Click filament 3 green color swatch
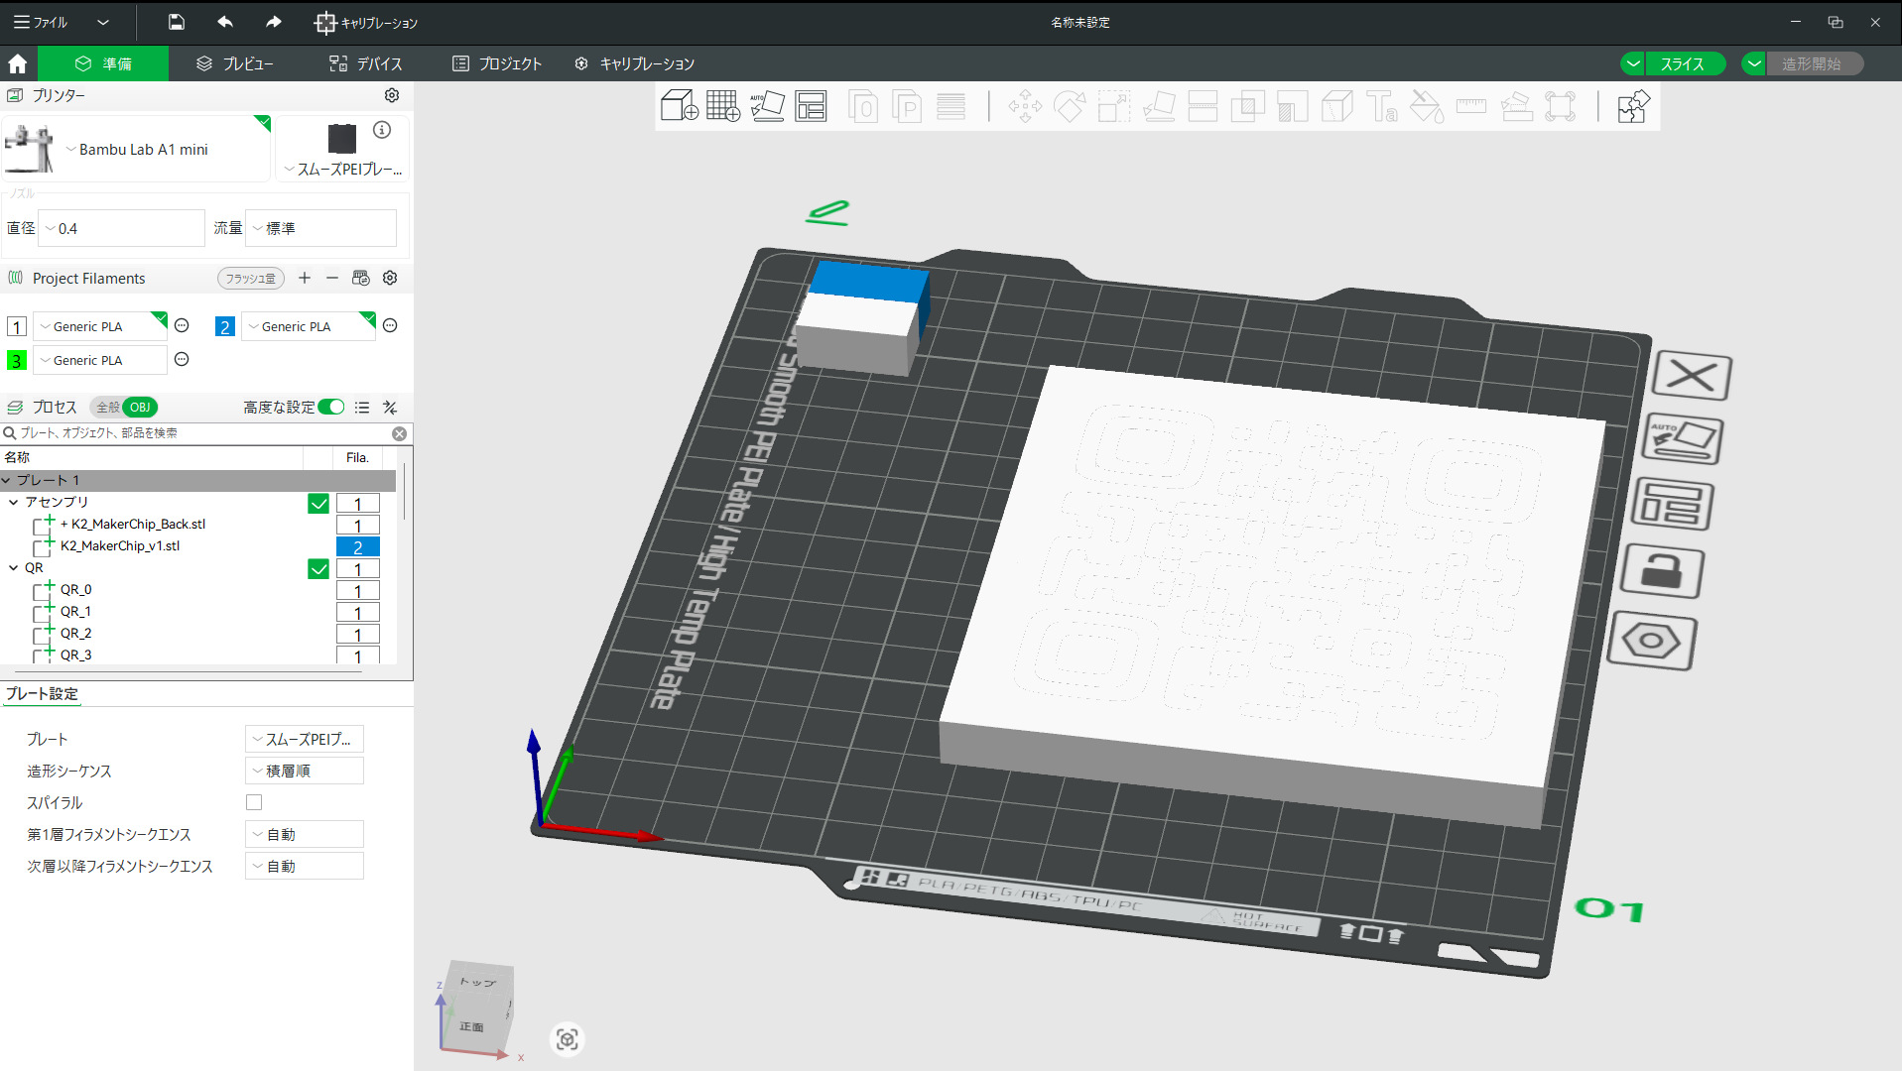The width and height of the screenshot is (1902, 1071). coord(17,360)
